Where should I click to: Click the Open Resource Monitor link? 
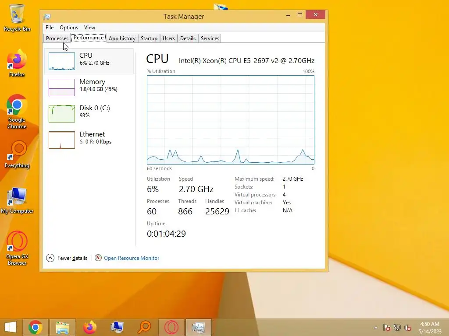(x=132, y=258)
